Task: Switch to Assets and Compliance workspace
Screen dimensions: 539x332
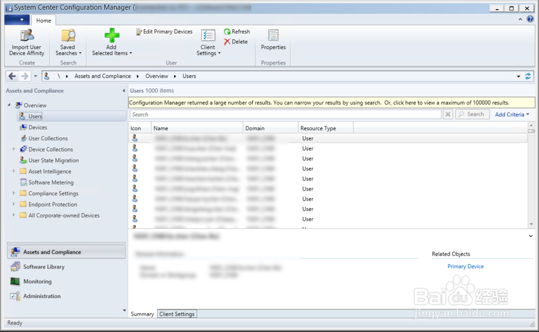Action: pos(66,252)
